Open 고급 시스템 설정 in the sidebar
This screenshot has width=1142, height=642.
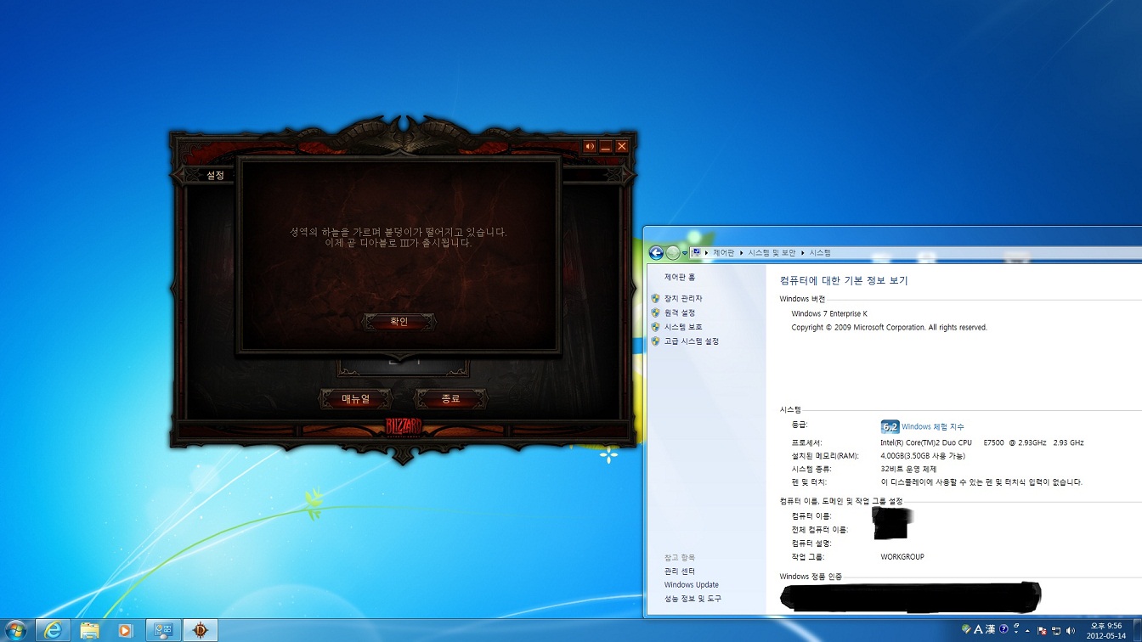[x=692, y=341]
